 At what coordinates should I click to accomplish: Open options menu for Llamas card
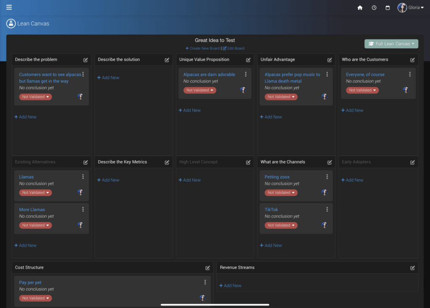point(83,176)
